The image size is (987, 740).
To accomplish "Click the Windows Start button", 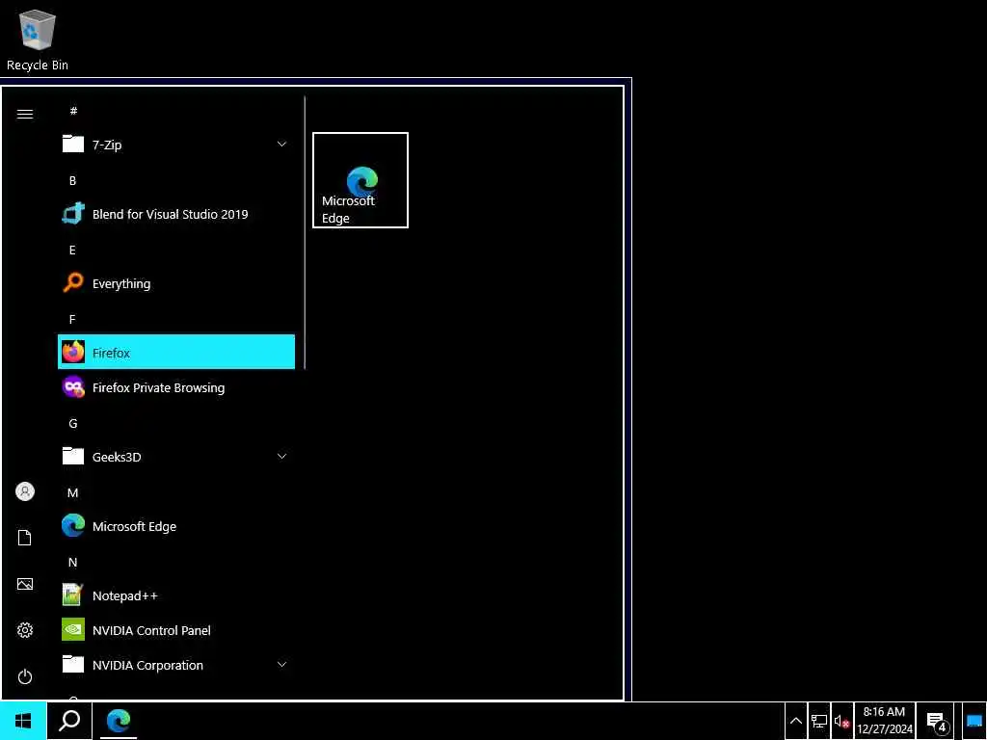I will 23,721.
